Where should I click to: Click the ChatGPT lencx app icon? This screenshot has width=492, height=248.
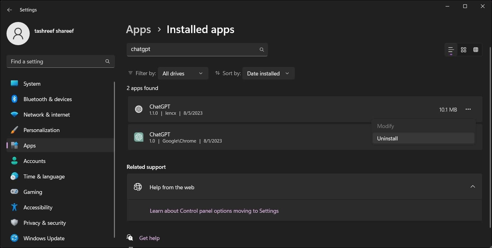[x=139, y=109]
